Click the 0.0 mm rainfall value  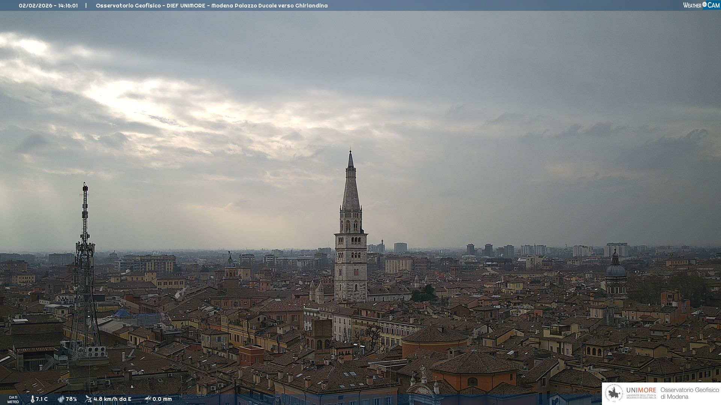point(162,399)
